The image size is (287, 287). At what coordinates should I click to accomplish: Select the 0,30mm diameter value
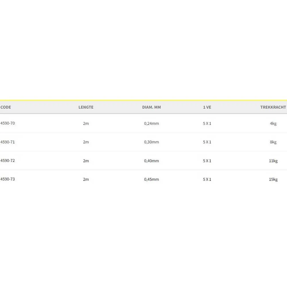pyautogui.click(x=151, y=142)
